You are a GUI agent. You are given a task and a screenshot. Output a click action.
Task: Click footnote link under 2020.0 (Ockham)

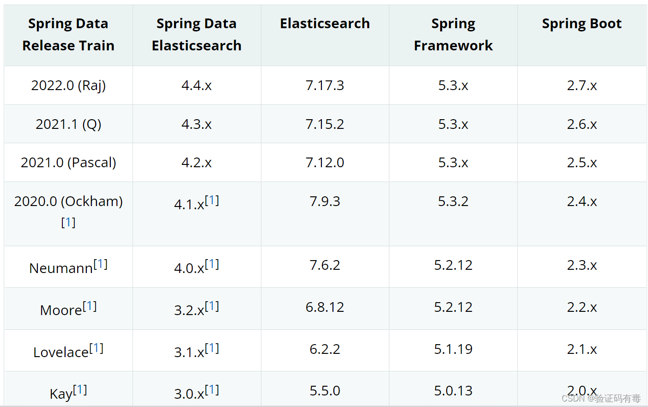click(x=68, y=222)
